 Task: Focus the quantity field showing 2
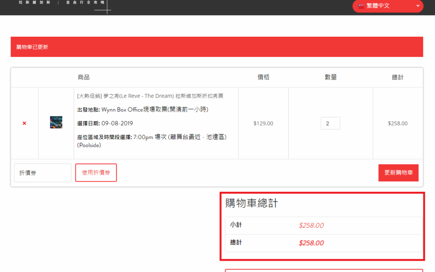click(x=330, y=123)
